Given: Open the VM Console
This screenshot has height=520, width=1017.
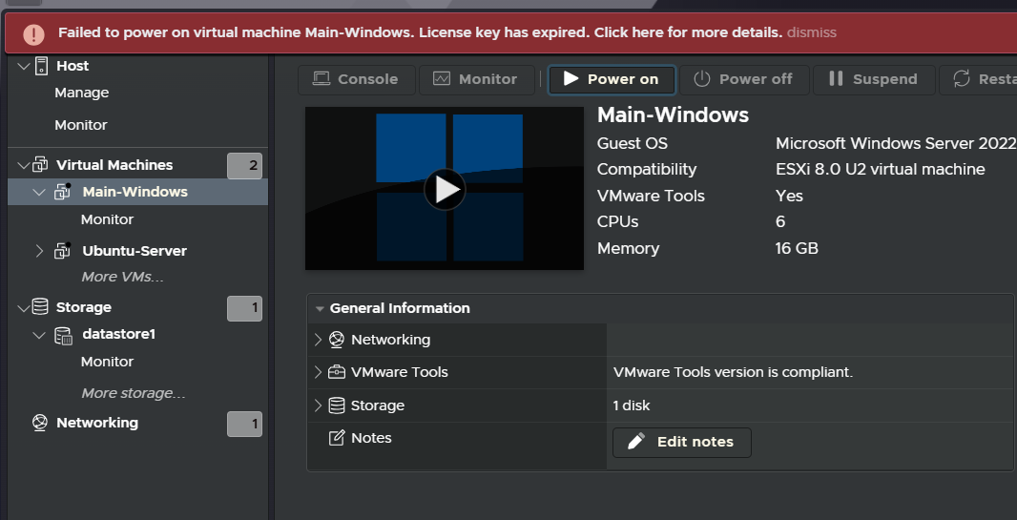Looking at the screenshot, I should pos(356,79).
